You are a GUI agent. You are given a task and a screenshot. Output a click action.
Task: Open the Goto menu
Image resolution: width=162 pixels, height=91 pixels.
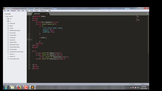point(27,11)
